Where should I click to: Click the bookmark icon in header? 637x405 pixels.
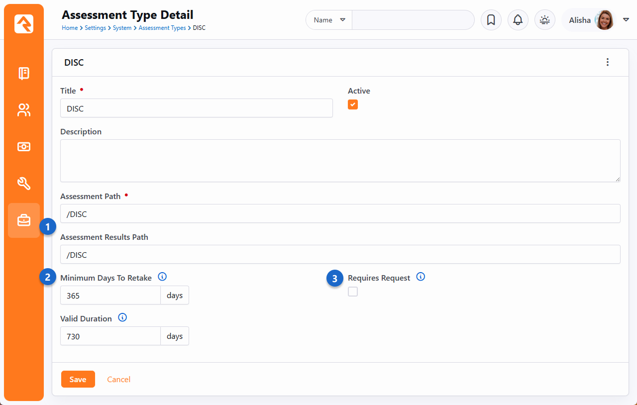491,20
